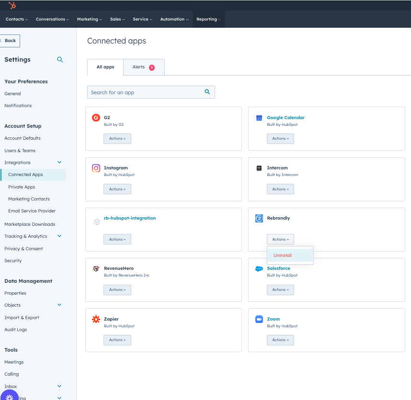Open the Service navigation menu
The width and height of the screenshot is (411, 400).
(x=142, y=19)
